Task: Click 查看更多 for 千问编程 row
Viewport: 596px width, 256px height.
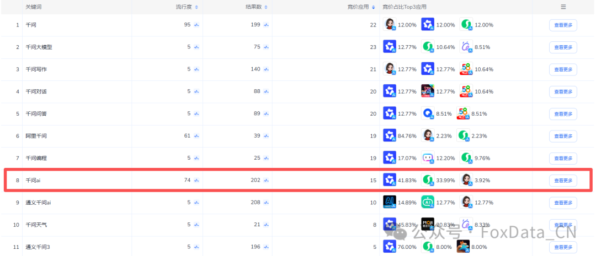Action: pyautogui.click(x=563, y=158)
